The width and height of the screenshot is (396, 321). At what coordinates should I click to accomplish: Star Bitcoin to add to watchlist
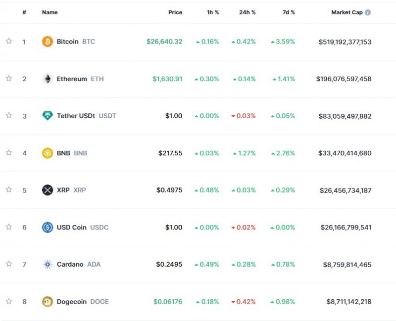(8, 42)
